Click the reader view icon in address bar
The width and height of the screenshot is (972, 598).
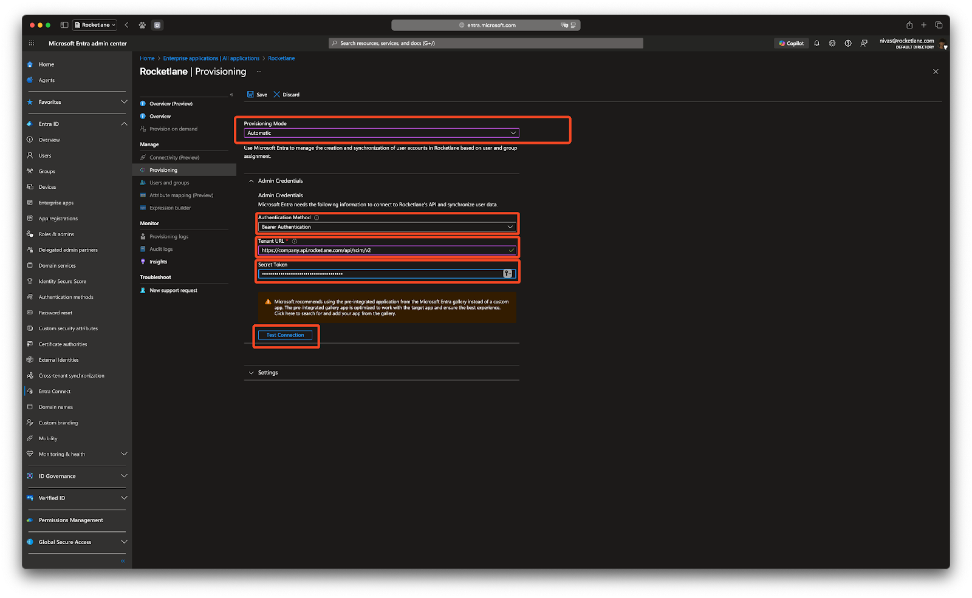[x=573, y=25]
